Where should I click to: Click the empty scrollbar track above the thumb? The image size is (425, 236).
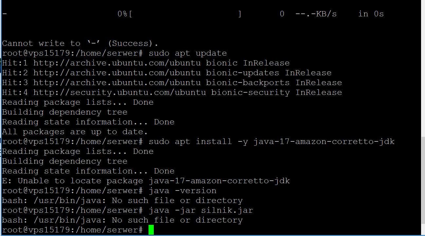coord(423,65)
